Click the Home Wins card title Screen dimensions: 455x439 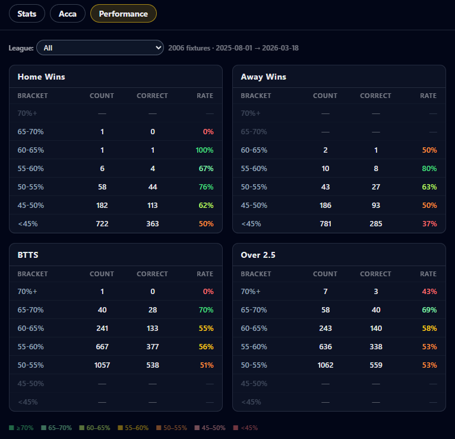tap(42, 77)
